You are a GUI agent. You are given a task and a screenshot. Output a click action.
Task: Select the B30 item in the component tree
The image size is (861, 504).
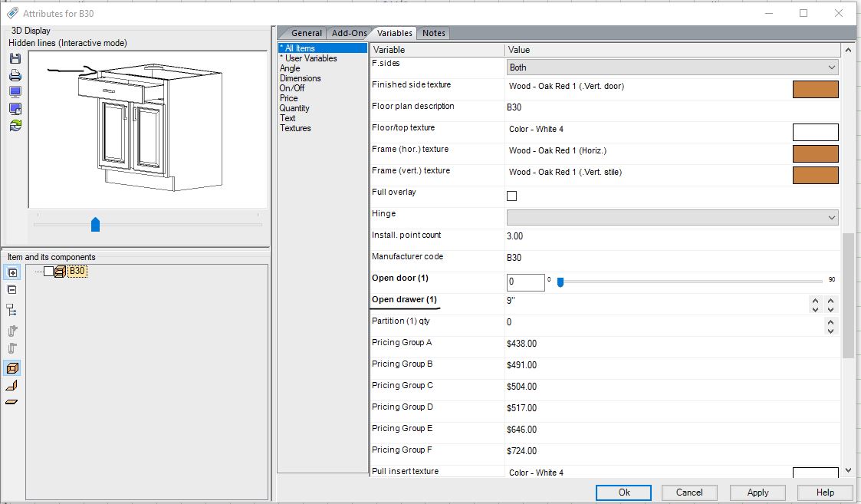point(77,271)
